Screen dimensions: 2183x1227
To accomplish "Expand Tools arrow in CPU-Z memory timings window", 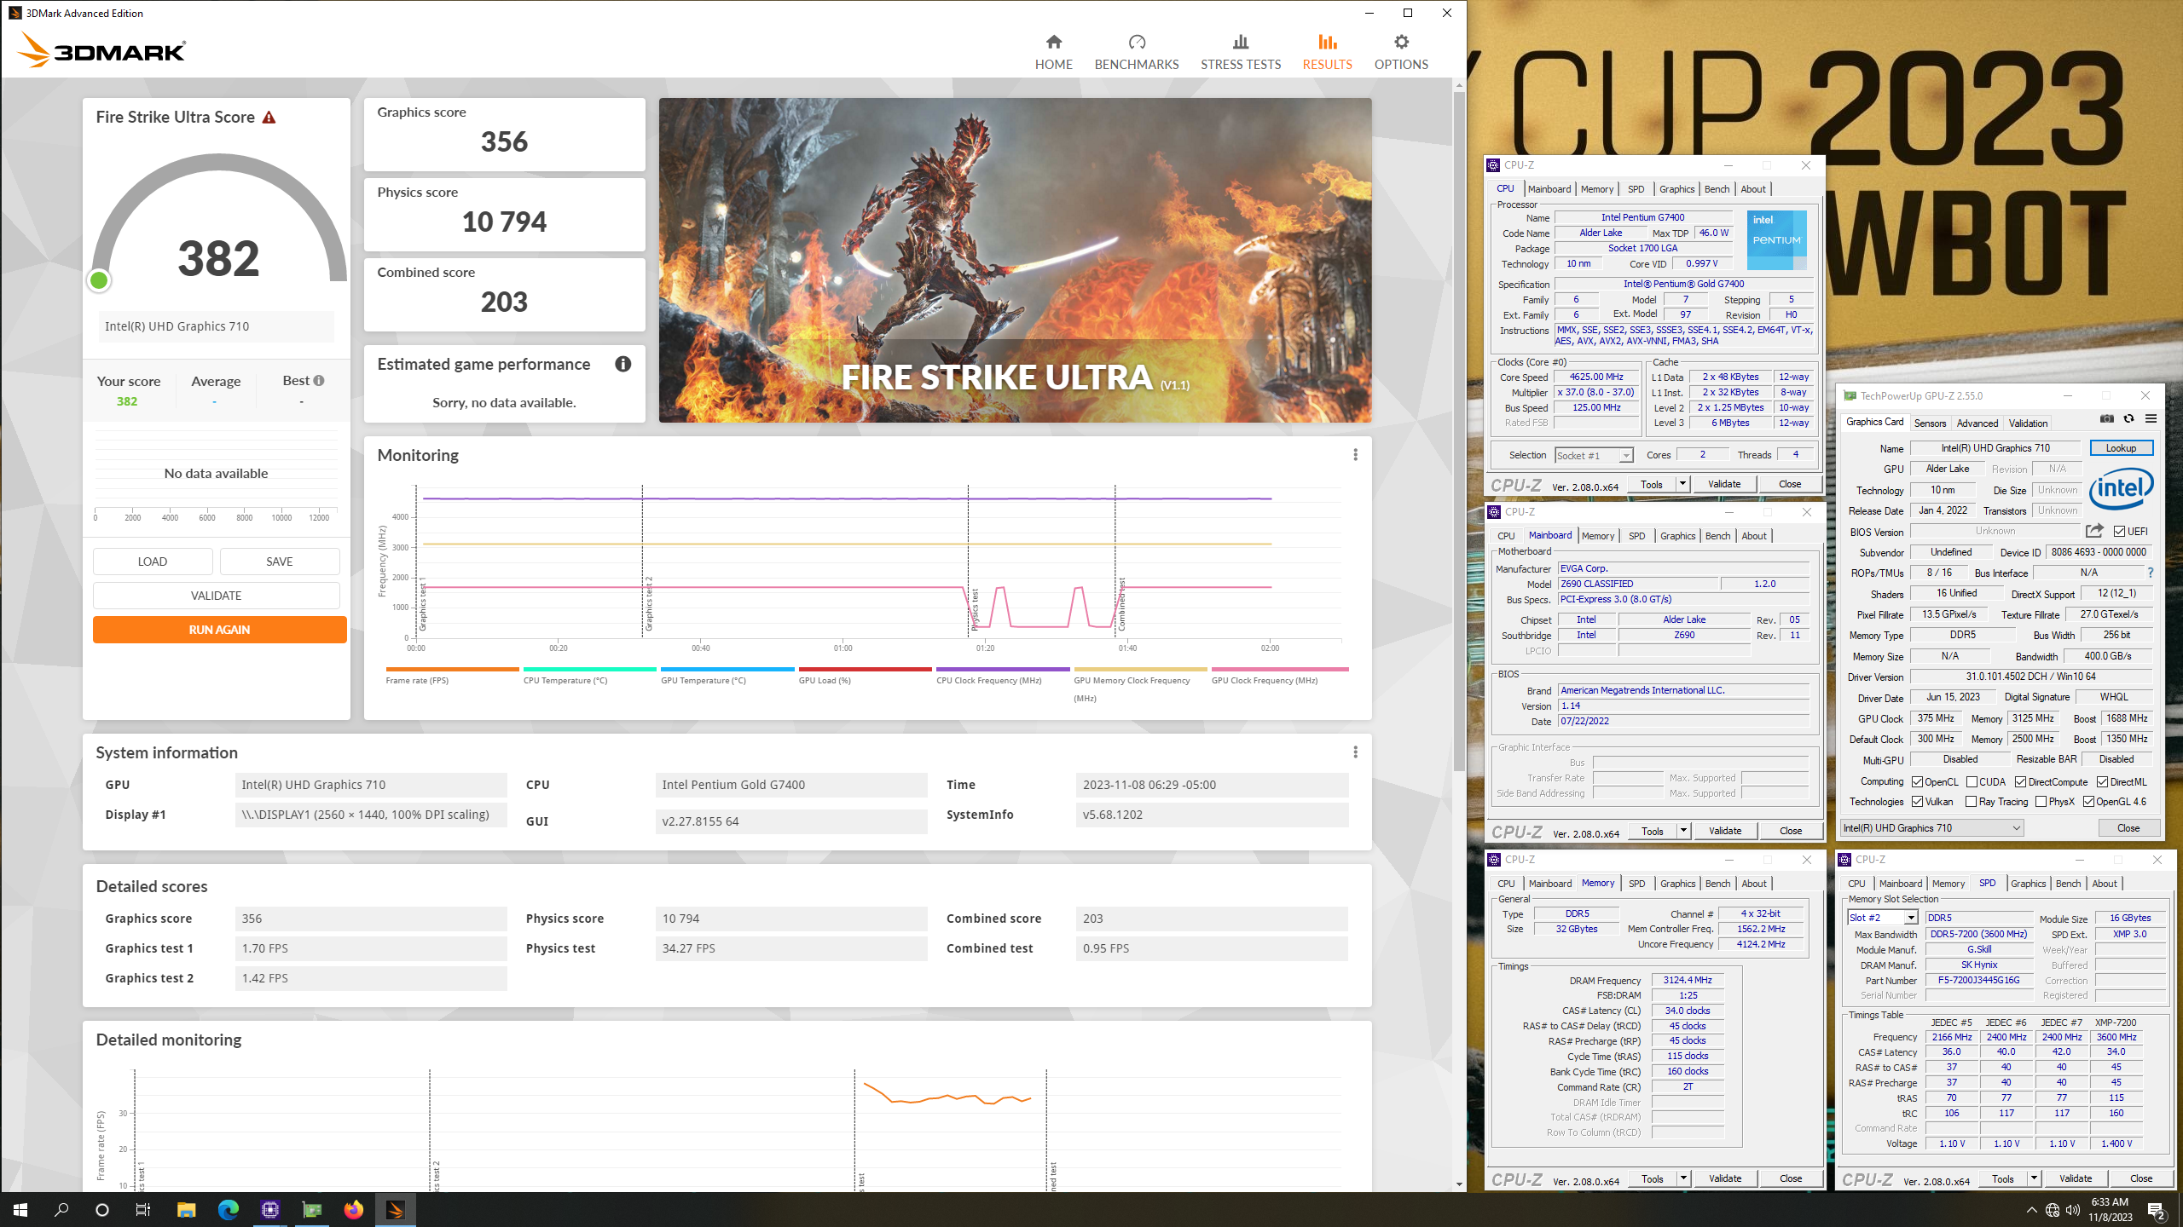I will [x=1683, y=1178].
